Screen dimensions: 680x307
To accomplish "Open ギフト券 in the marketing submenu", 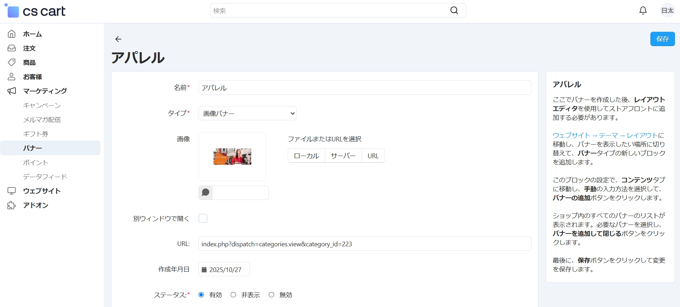I will click(36, 134).
